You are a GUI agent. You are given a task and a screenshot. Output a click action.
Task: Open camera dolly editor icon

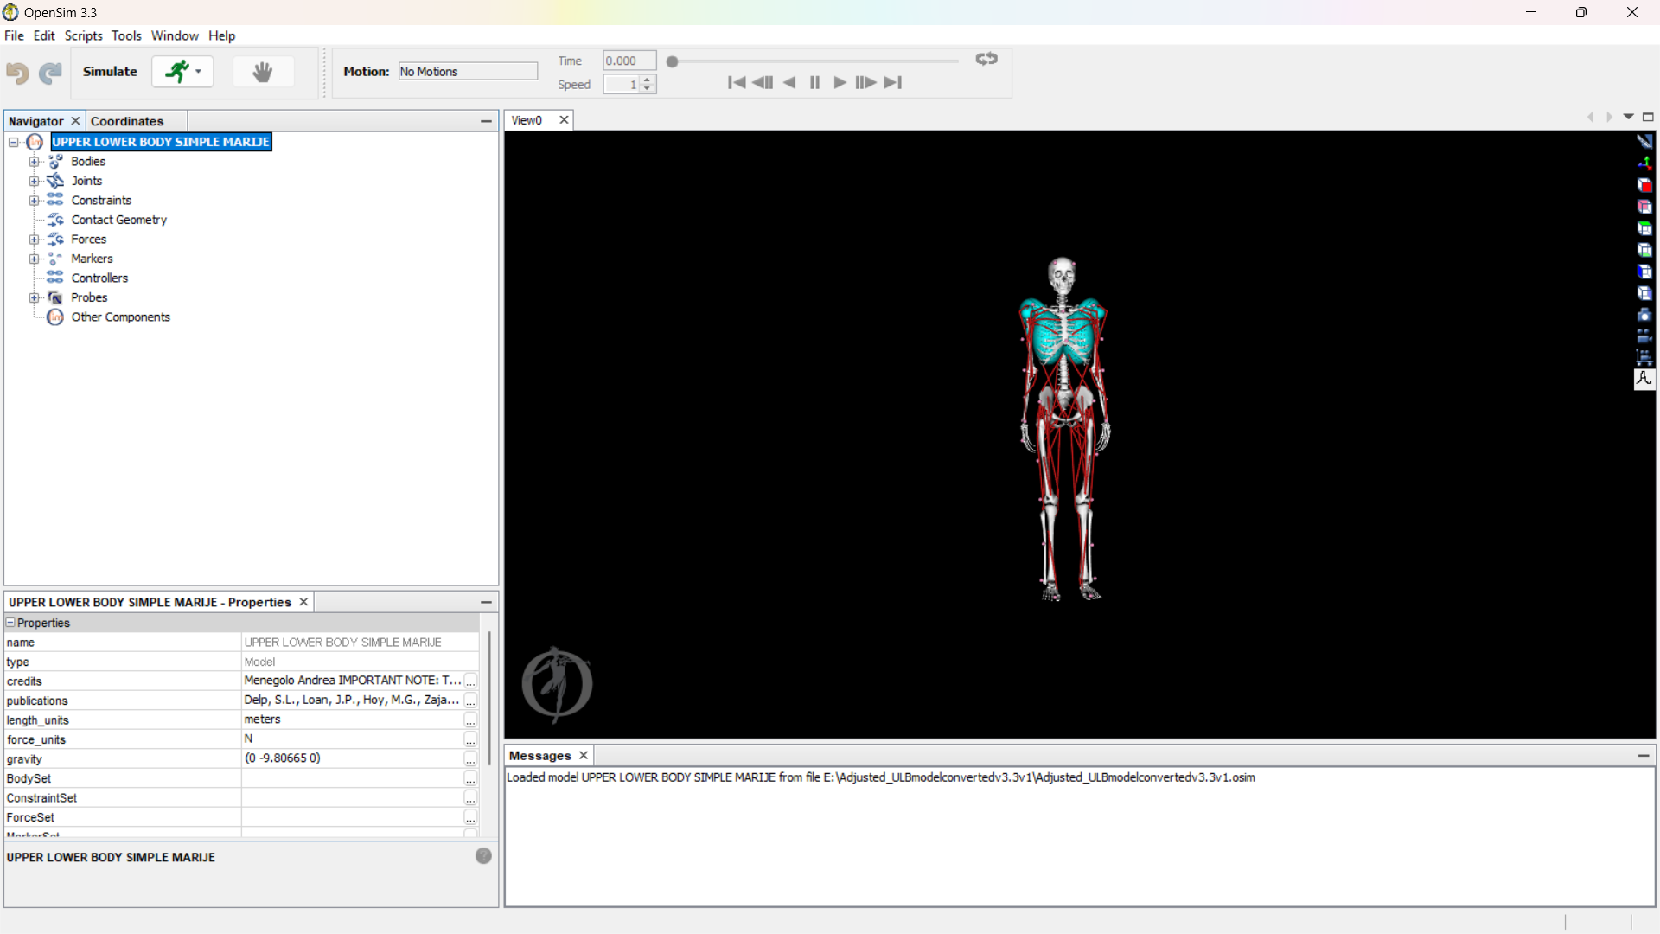pyautogui.click(x=1644, y=356)
